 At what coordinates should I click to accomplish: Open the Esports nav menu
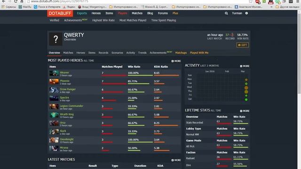(82, 13)
